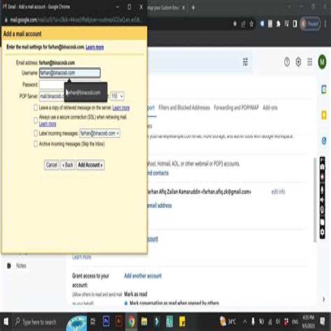Viewport: 331px width, 331px height.
Task: Click the Cancel button
Action: 52,165
